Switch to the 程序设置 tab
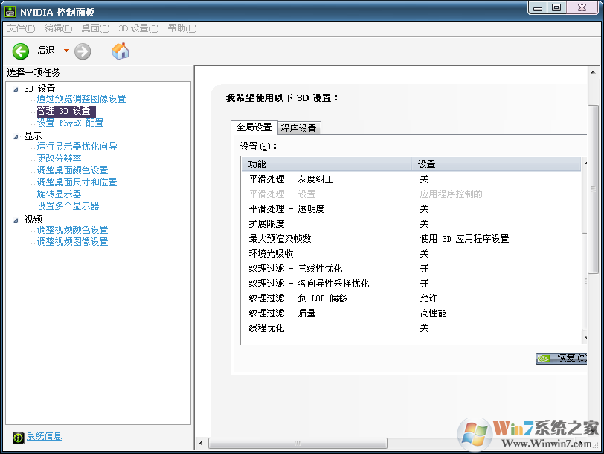Screen dimensions: 604x454 298,127
